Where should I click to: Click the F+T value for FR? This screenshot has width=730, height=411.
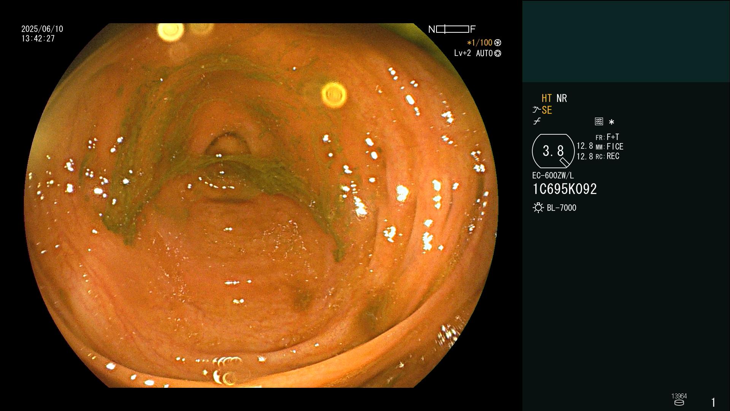click(x=613, y=137)
